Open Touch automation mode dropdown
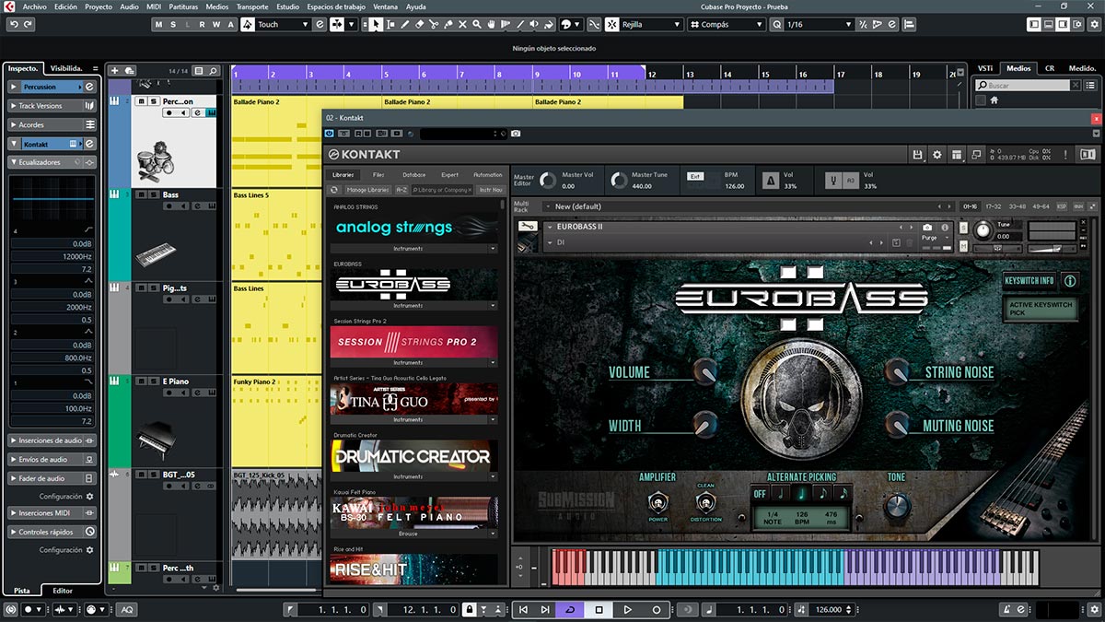 pyautogui.click(x=283, y=25)
